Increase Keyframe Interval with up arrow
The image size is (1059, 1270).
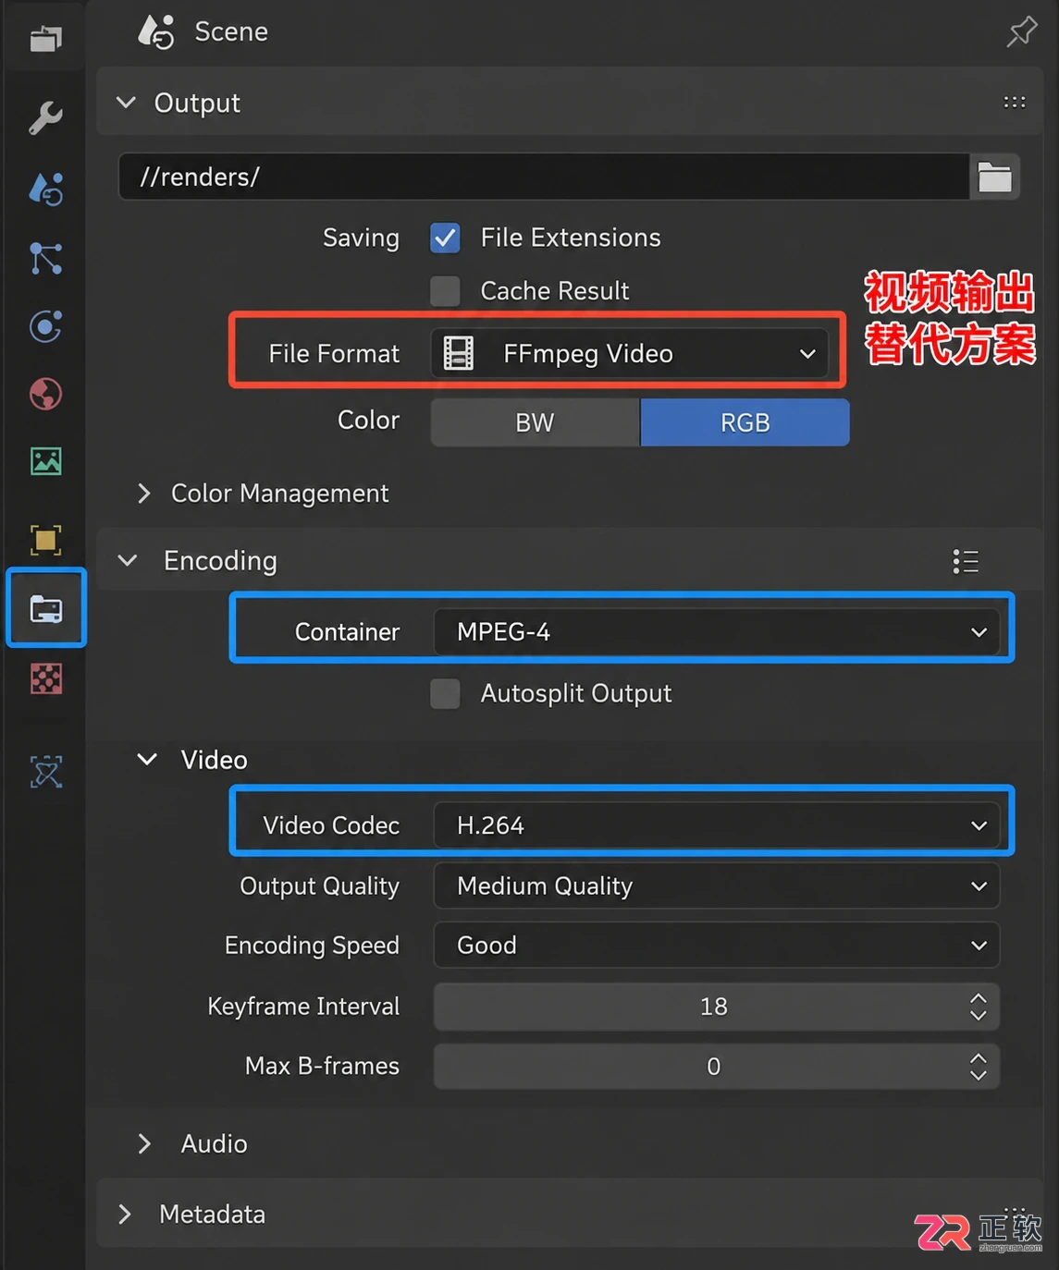click(979, 997)
